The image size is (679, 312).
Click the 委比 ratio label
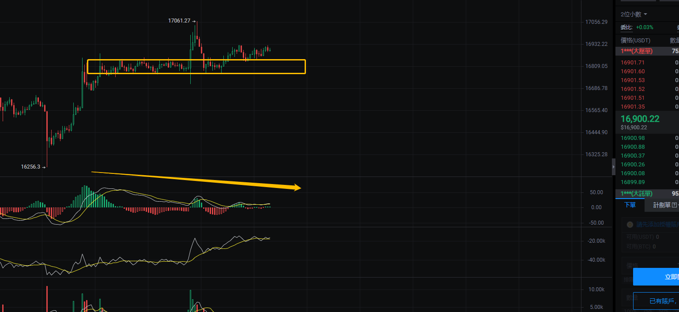[x=626, y=27]
